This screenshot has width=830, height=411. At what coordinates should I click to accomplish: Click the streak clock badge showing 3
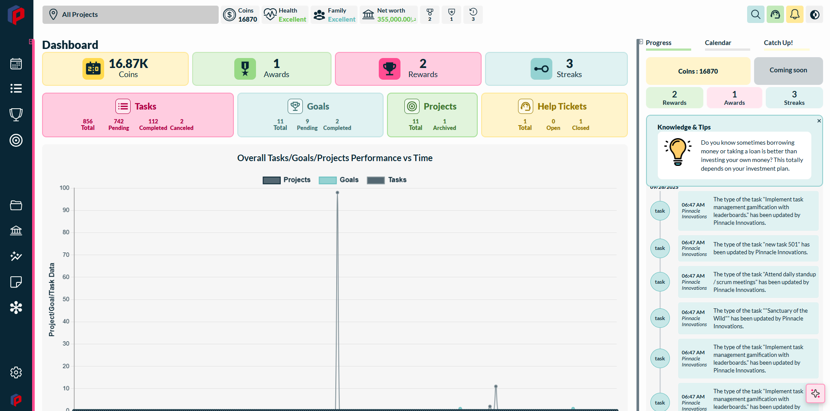coord(473,15)
